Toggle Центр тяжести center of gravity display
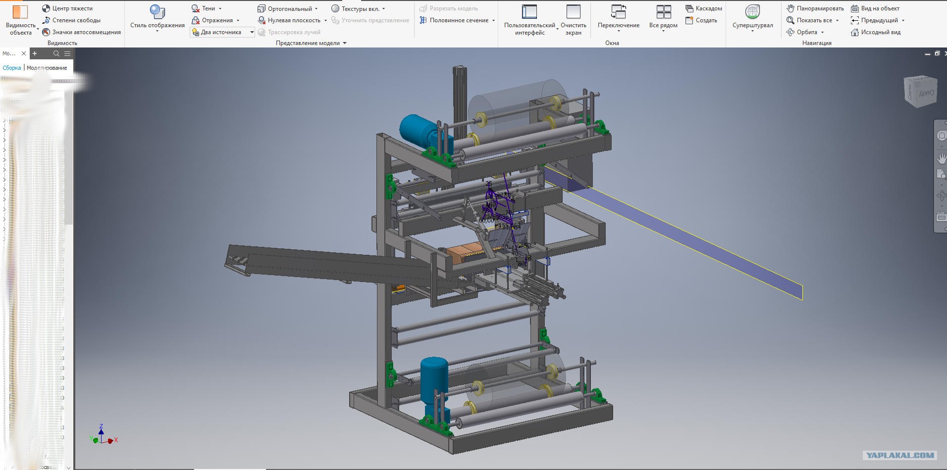 [x=67, y=8]
